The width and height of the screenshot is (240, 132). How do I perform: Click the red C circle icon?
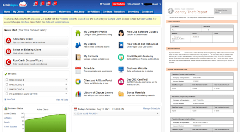(x=8, y=62)
